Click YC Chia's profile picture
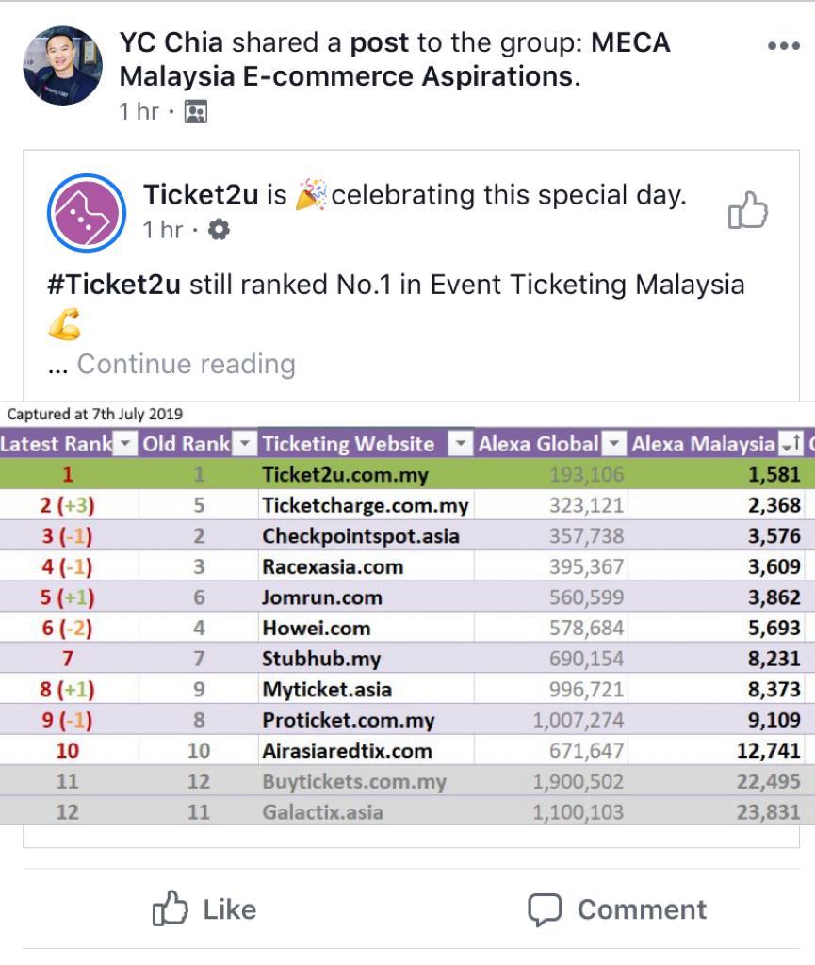 (x=62, y=66)
